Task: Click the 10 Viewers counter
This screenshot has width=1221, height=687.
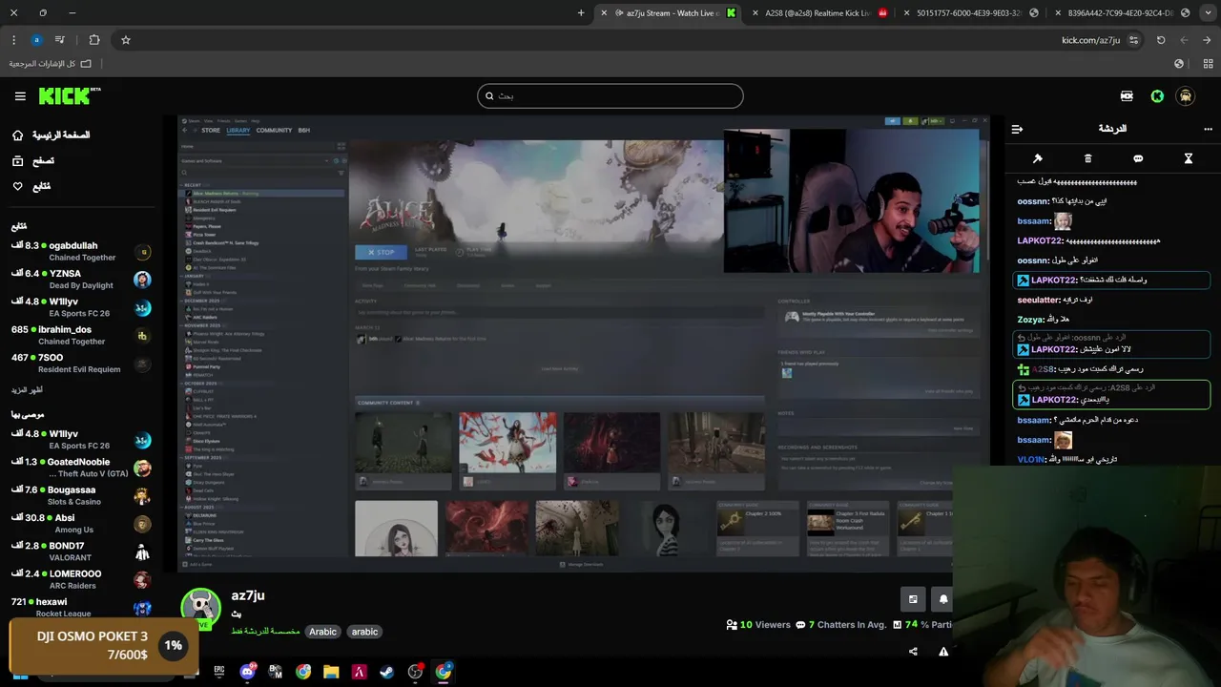Action: pos(758,625)
